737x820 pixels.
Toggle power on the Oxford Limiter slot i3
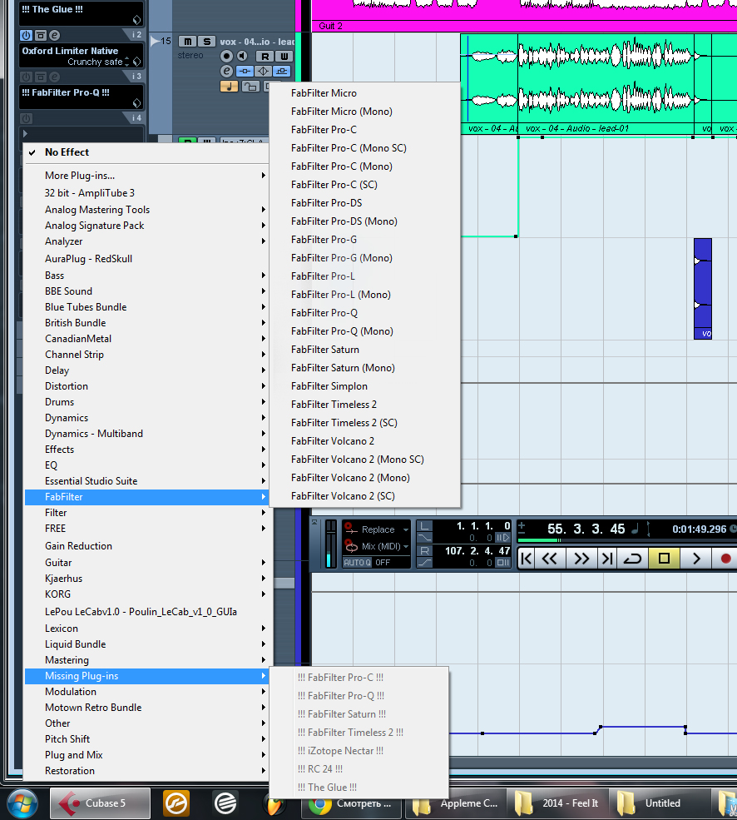[x=26, y=77]
